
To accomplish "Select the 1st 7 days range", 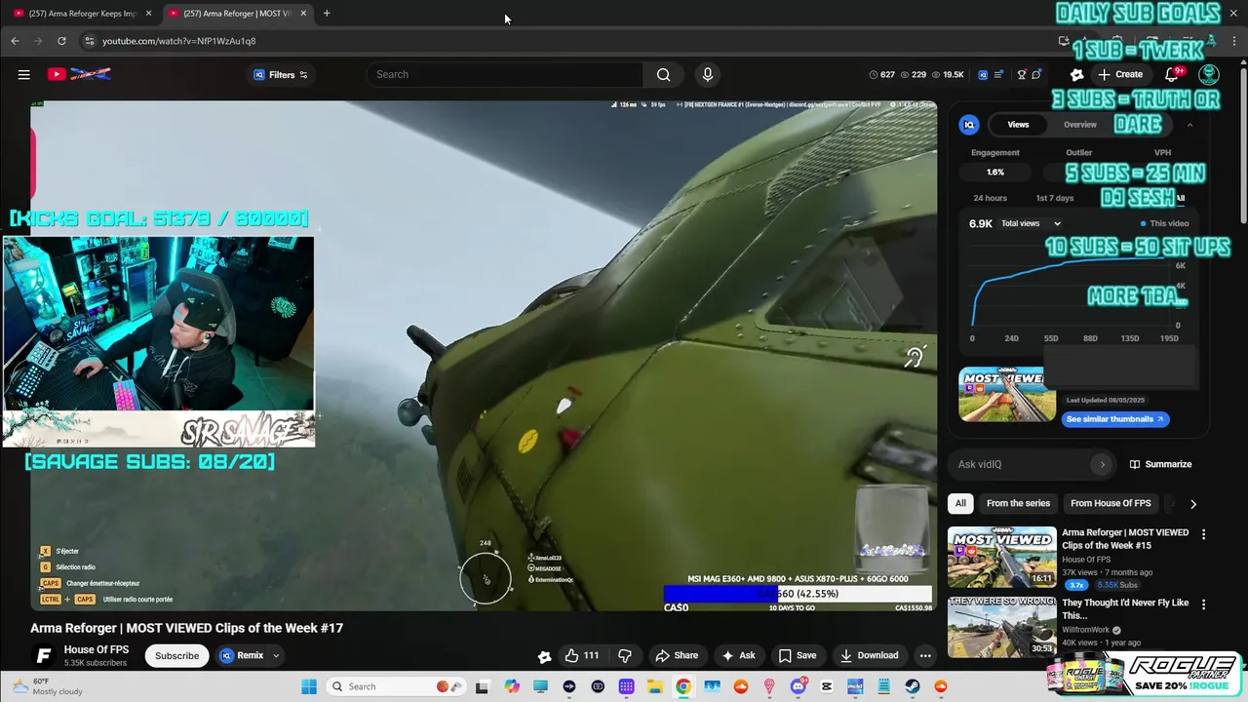I will click(1054, 198).
